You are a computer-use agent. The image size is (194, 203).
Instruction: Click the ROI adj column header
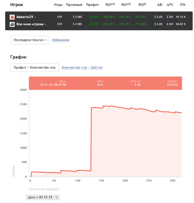tap(126, 5)
